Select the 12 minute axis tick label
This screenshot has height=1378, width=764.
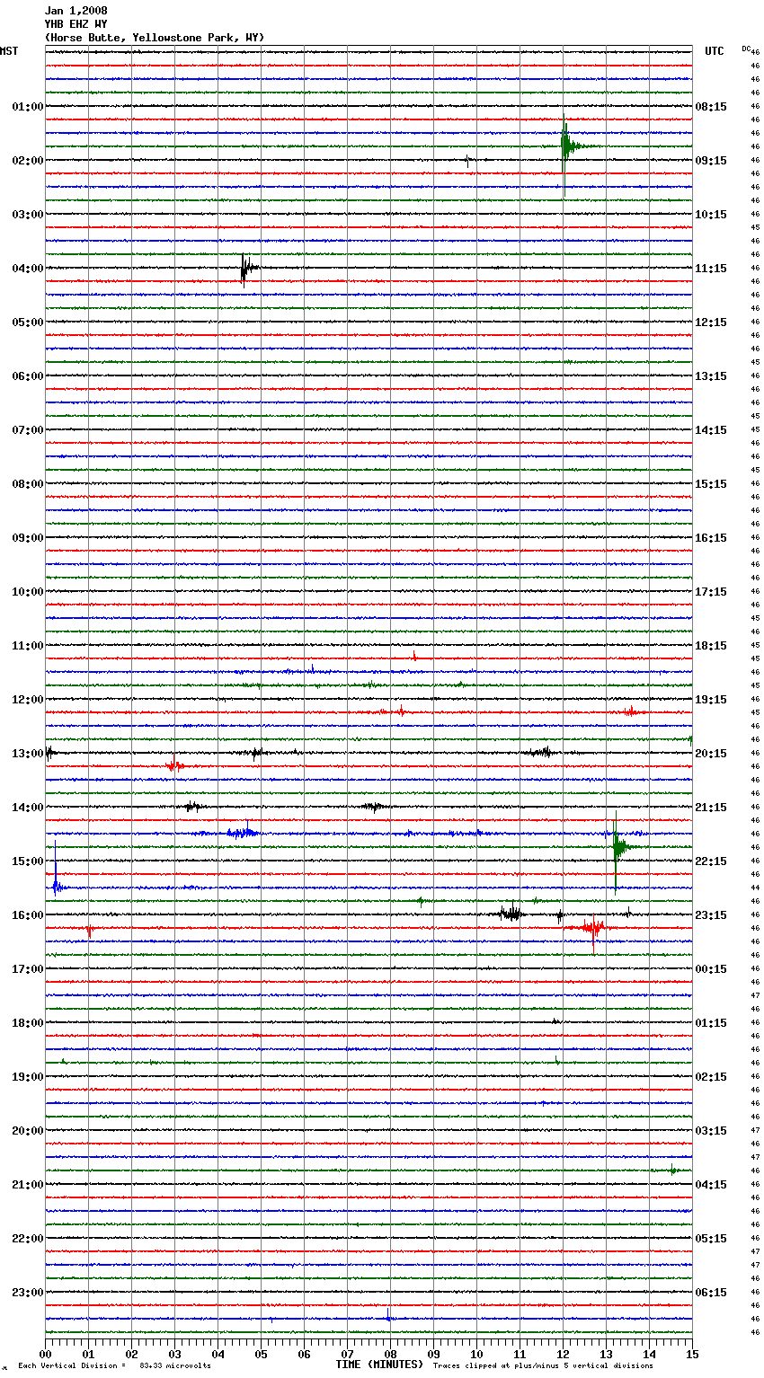(x=564, y=1354)
